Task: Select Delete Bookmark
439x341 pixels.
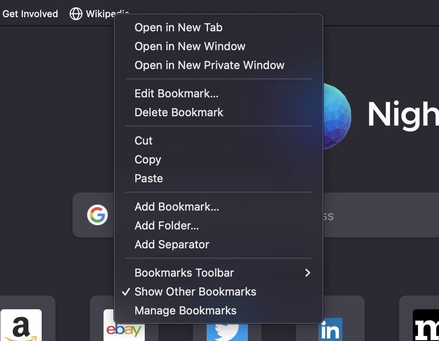Action: (179, 112)
